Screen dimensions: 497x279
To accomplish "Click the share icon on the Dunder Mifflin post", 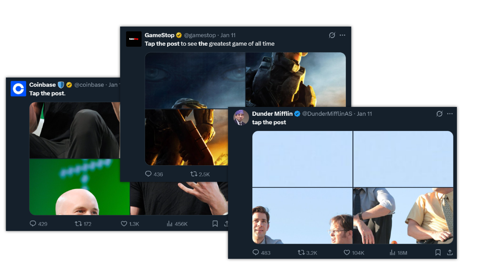I will pyautogui.click(x=449, y=252).
